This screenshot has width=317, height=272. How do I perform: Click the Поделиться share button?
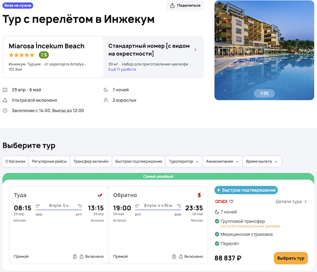point(185,6)
